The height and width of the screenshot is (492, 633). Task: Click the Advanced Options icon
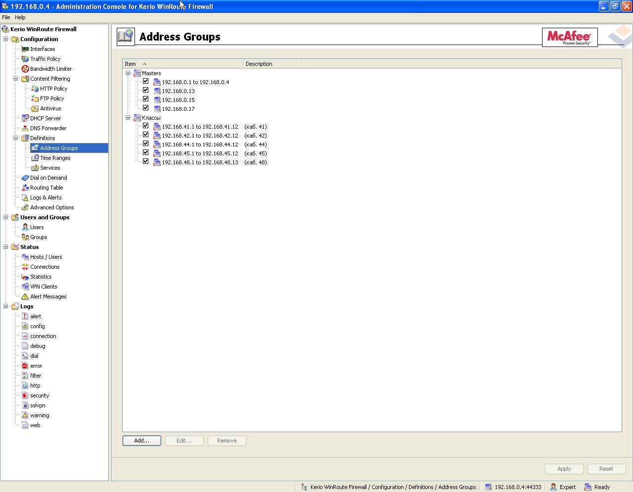(x=25, y=207)
